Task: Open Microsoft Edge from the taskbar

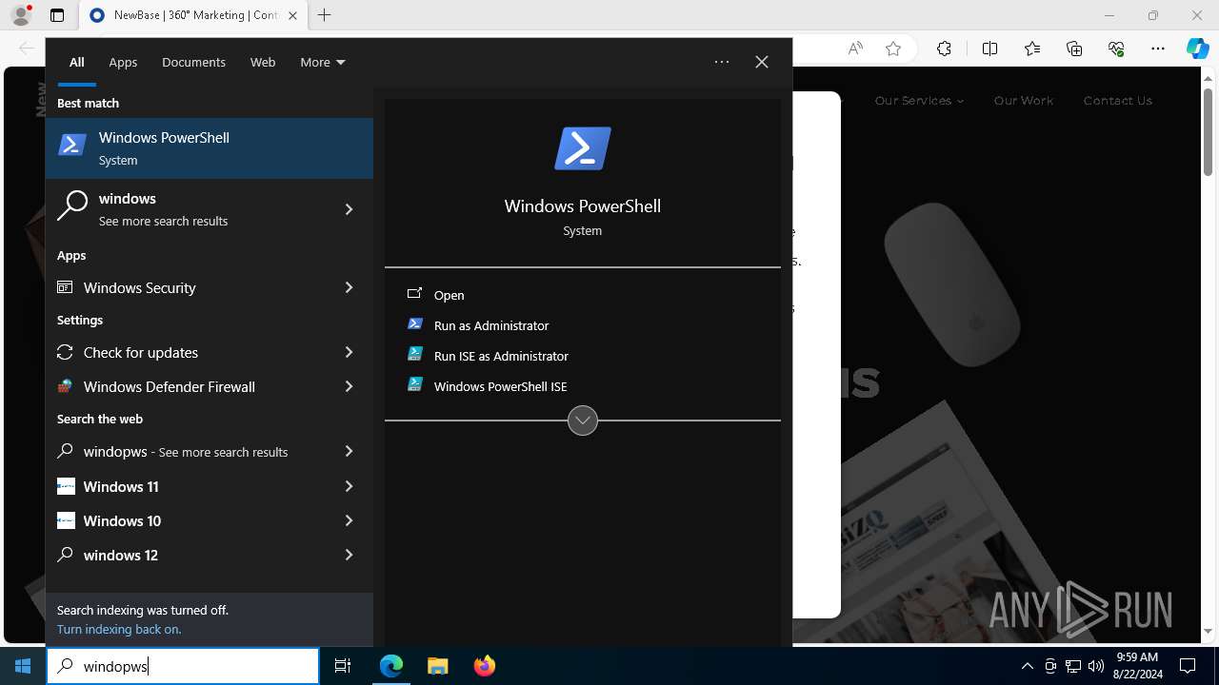Action: pyautogui.click(x=391, y=666)
